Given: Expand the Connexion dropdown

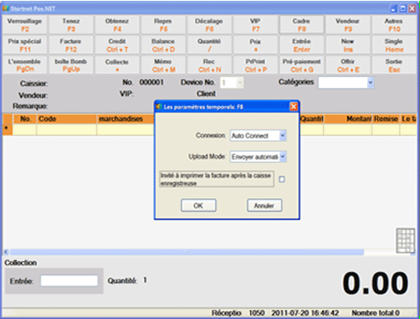Looking at the screenshot, I should (283, 136).
